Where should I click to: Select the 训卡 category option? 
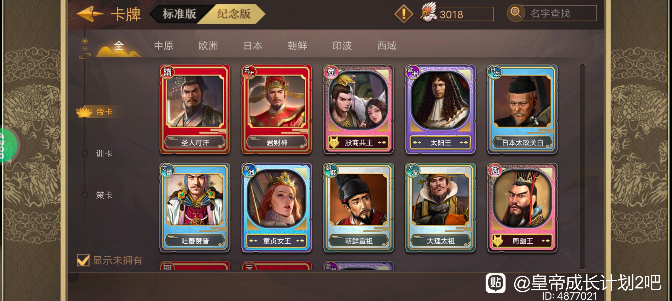click(x=104, y=153)
